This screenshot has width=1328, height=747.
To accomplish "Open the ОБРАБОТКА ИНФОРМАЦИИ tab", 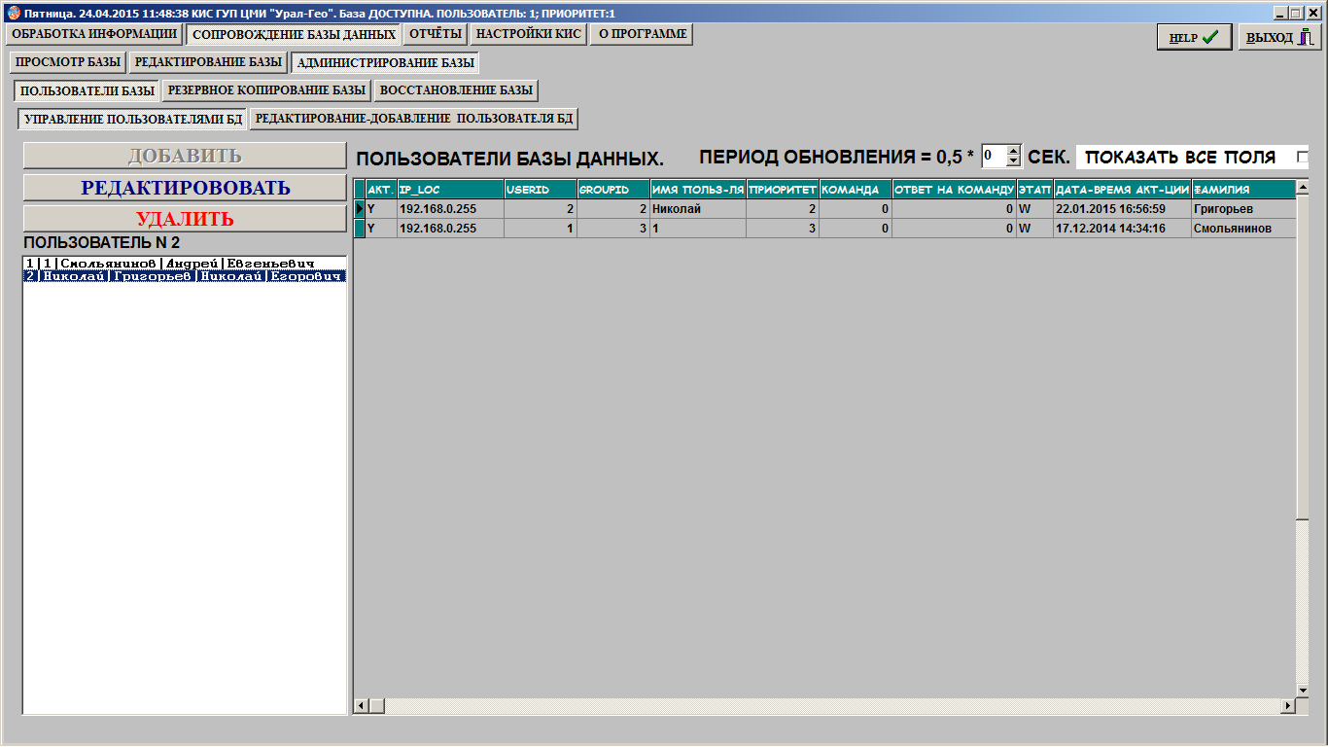I will [x=94, y=33].
